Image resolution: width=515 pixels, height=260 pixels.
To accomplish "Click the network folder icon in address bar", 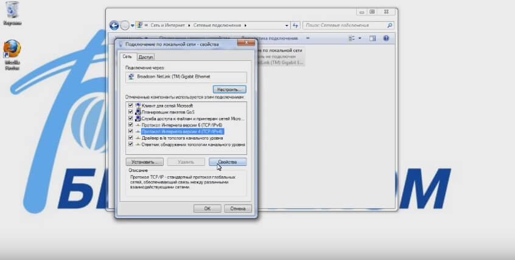I will (139, 26).
